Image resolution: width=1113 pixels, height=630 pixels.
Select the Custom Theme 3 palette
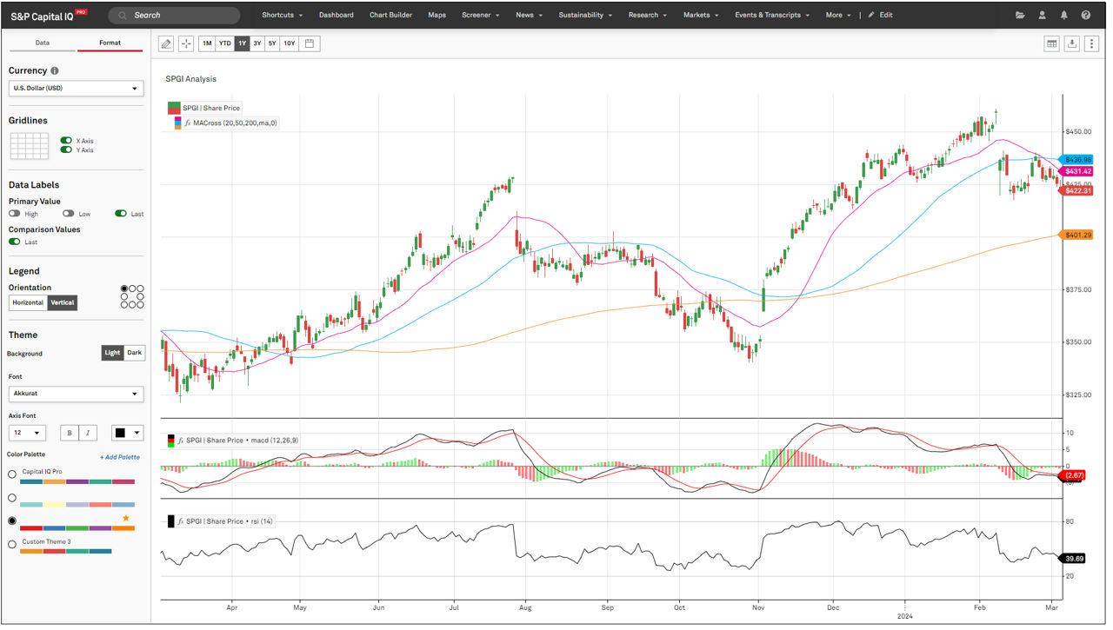[x=12, y=545]
